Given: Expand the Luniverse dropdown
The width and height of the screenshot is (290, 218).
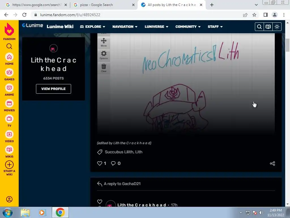Looking at the screenshot, I should coord(156,27).
